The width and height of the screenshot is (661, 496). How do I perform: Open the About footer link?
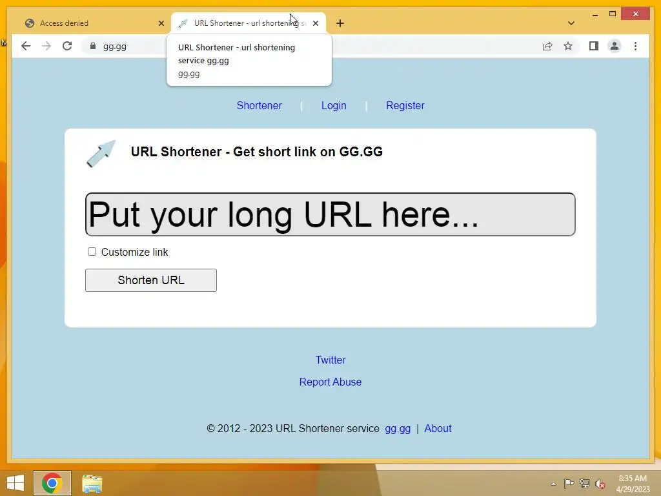(x=438, y=429)
